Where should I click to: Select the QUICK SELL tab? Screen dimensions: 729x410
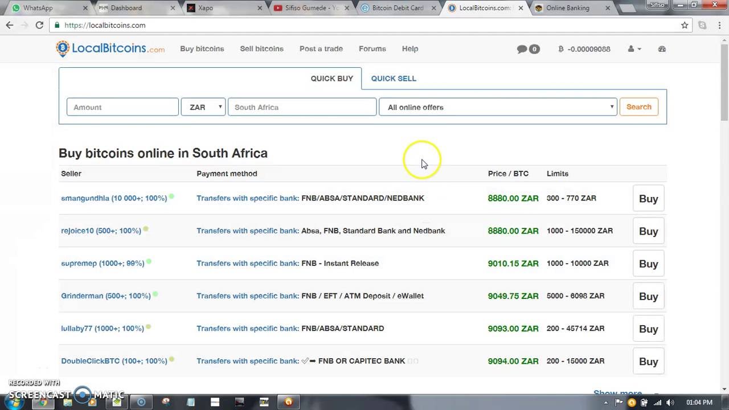click(x=394, y=79)
